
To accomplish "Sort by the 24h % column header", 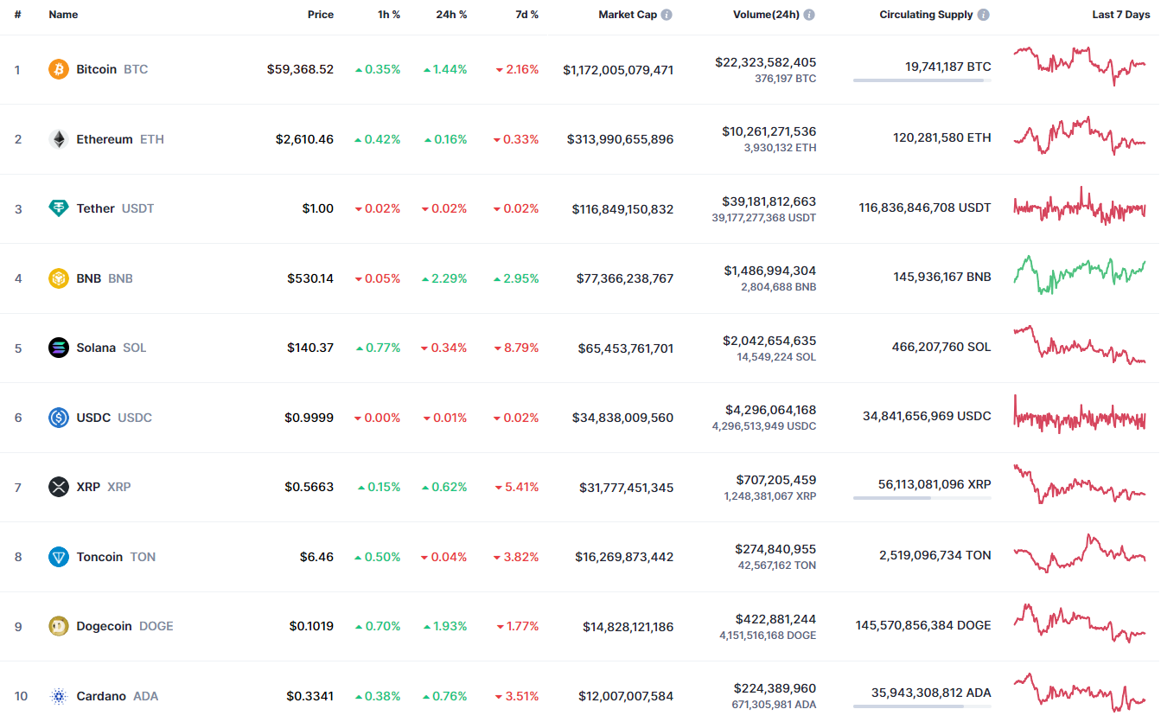I will (x=451, y=15).
